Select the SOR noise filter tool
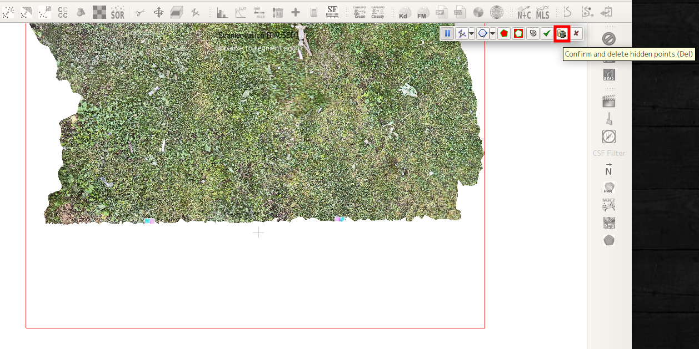 coord(116,12)
